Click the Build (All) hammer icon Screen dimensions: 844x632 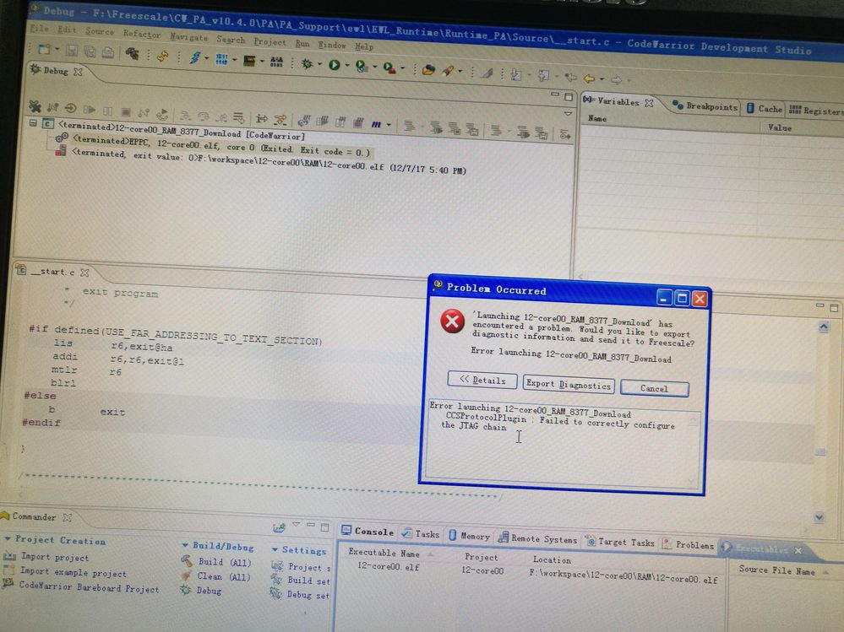[x=187, y=561]
